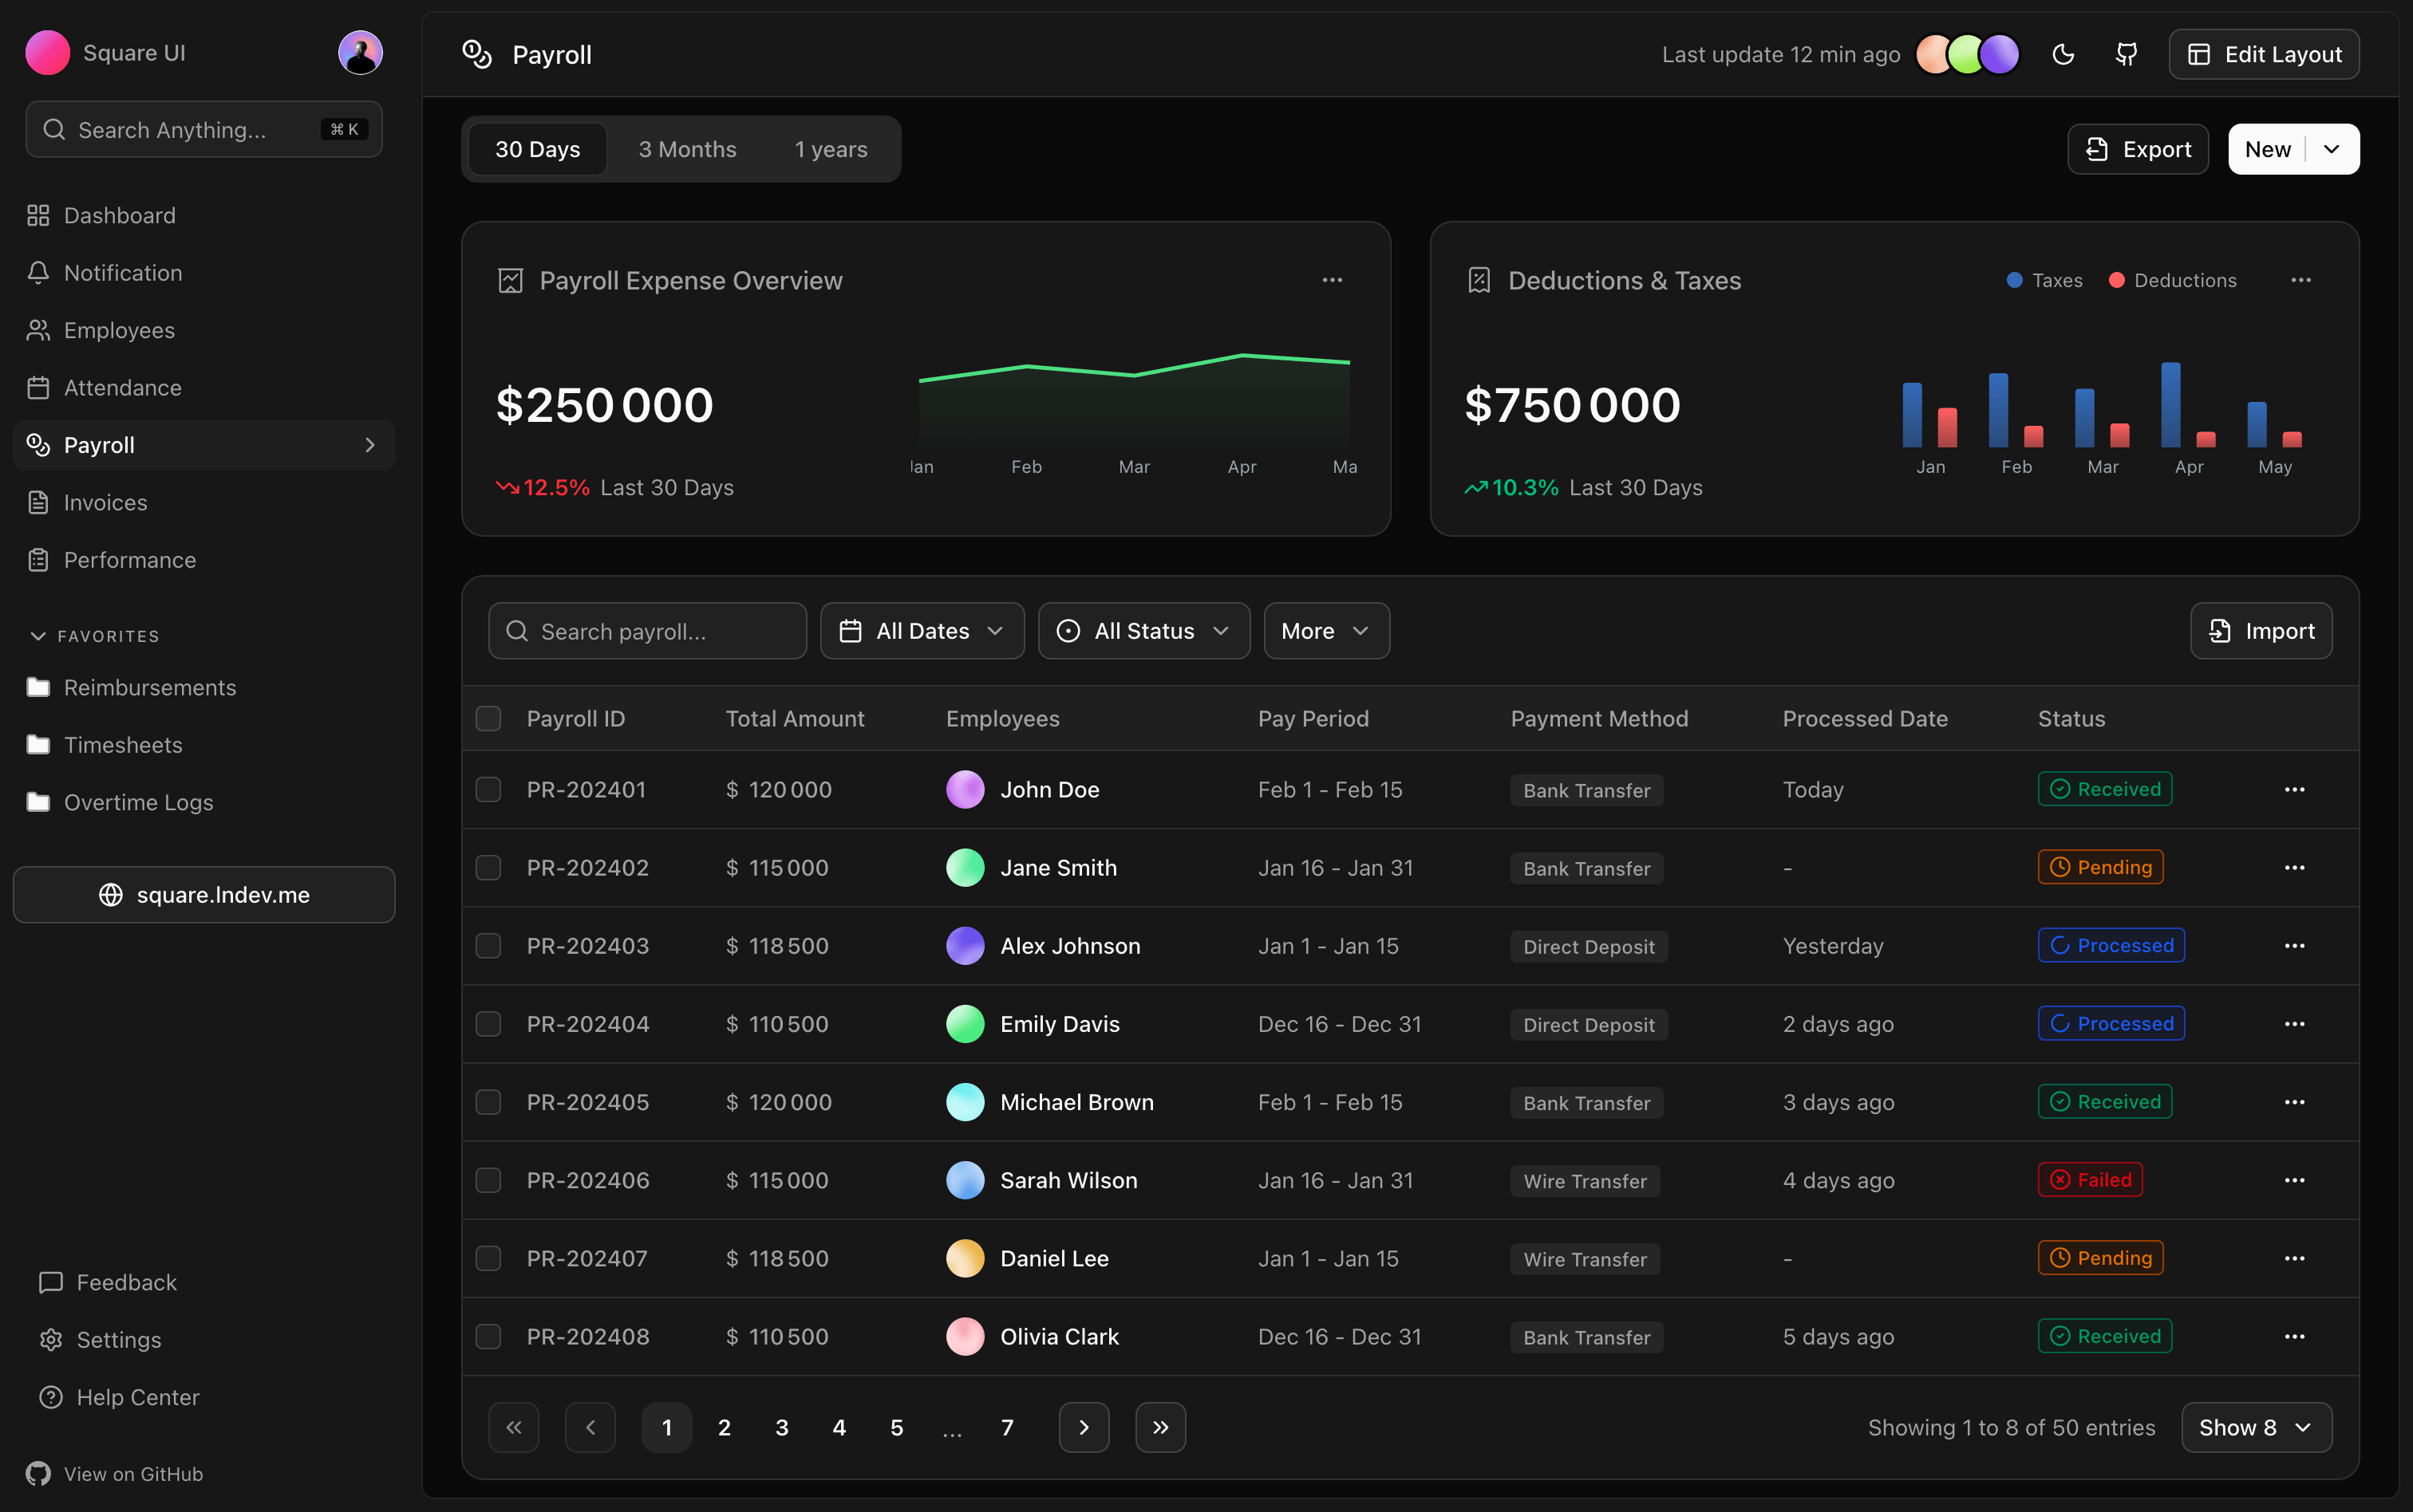Check the header select-all checkbox
2413x1512 pixels.
(x=488, y=719)
